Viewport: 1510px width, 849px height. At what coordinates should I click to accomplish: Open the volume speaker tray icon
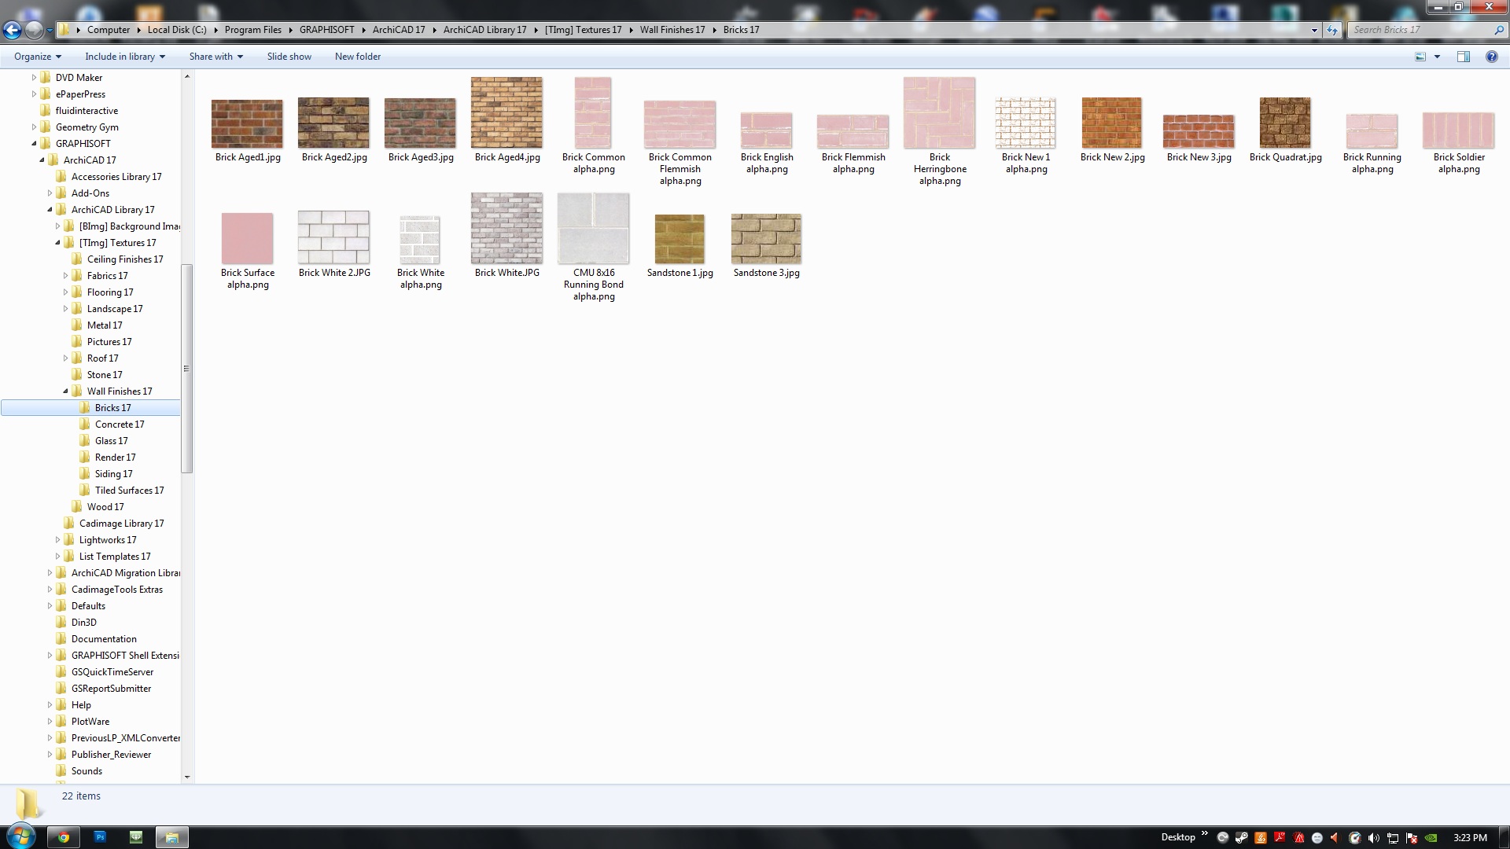[1374, 838]
